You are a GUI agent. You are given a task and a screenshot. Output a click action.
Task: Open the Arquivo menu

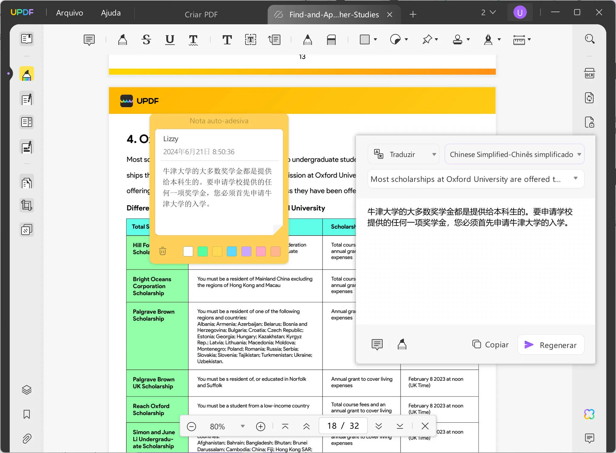point(69,13)
